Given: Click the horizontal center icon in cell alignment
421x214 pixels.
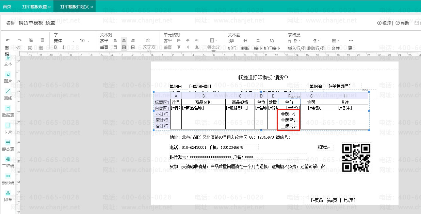Looking at the screenshot, I should click(x=188, y=40).
